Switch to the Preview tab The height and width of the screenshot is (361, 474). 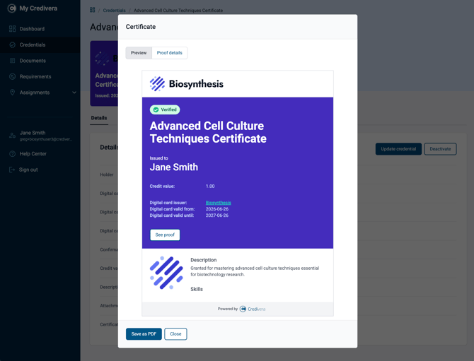coord(139,53)
